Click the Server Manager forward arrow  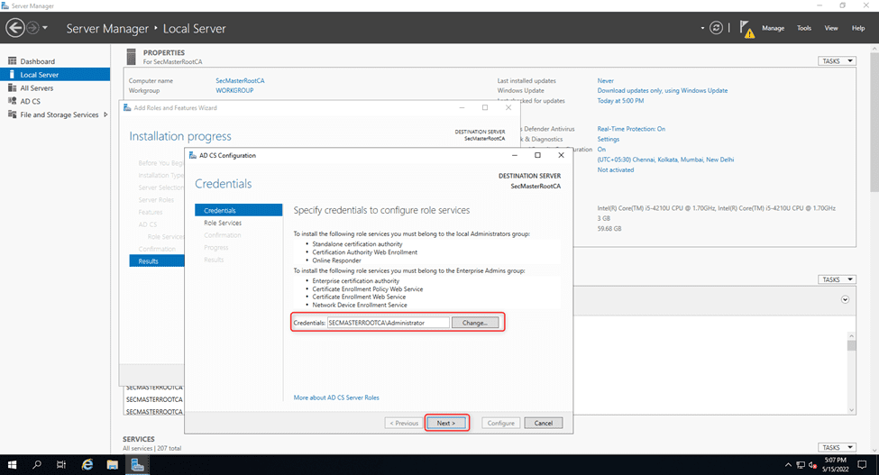tap(33, 27)
